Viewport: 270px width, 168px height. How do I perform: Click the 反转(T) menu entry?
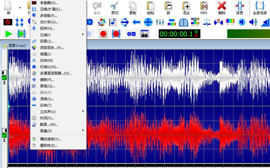(x=58, y=105)
